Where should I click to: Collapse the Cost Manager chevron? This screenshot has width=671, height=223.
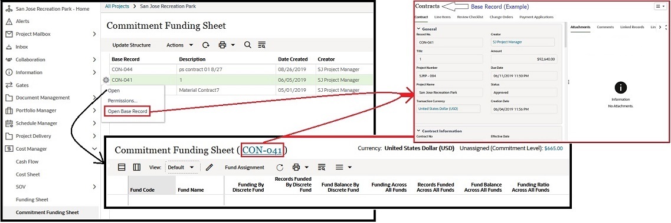point(94,149)
